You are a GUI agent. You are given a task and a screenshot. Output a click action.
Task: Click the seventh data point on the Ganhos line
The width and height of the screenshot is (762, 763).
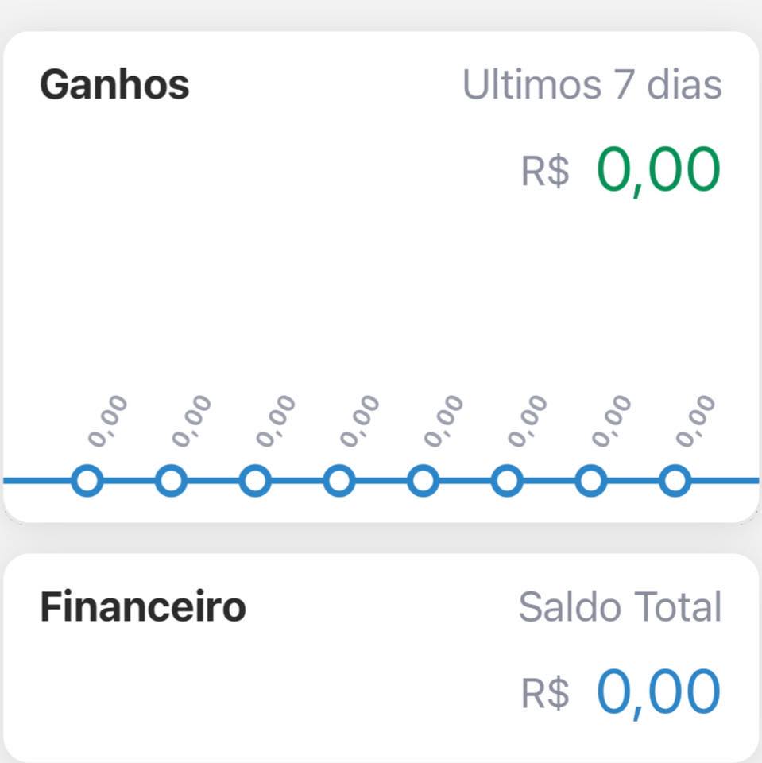click(590, 481)
